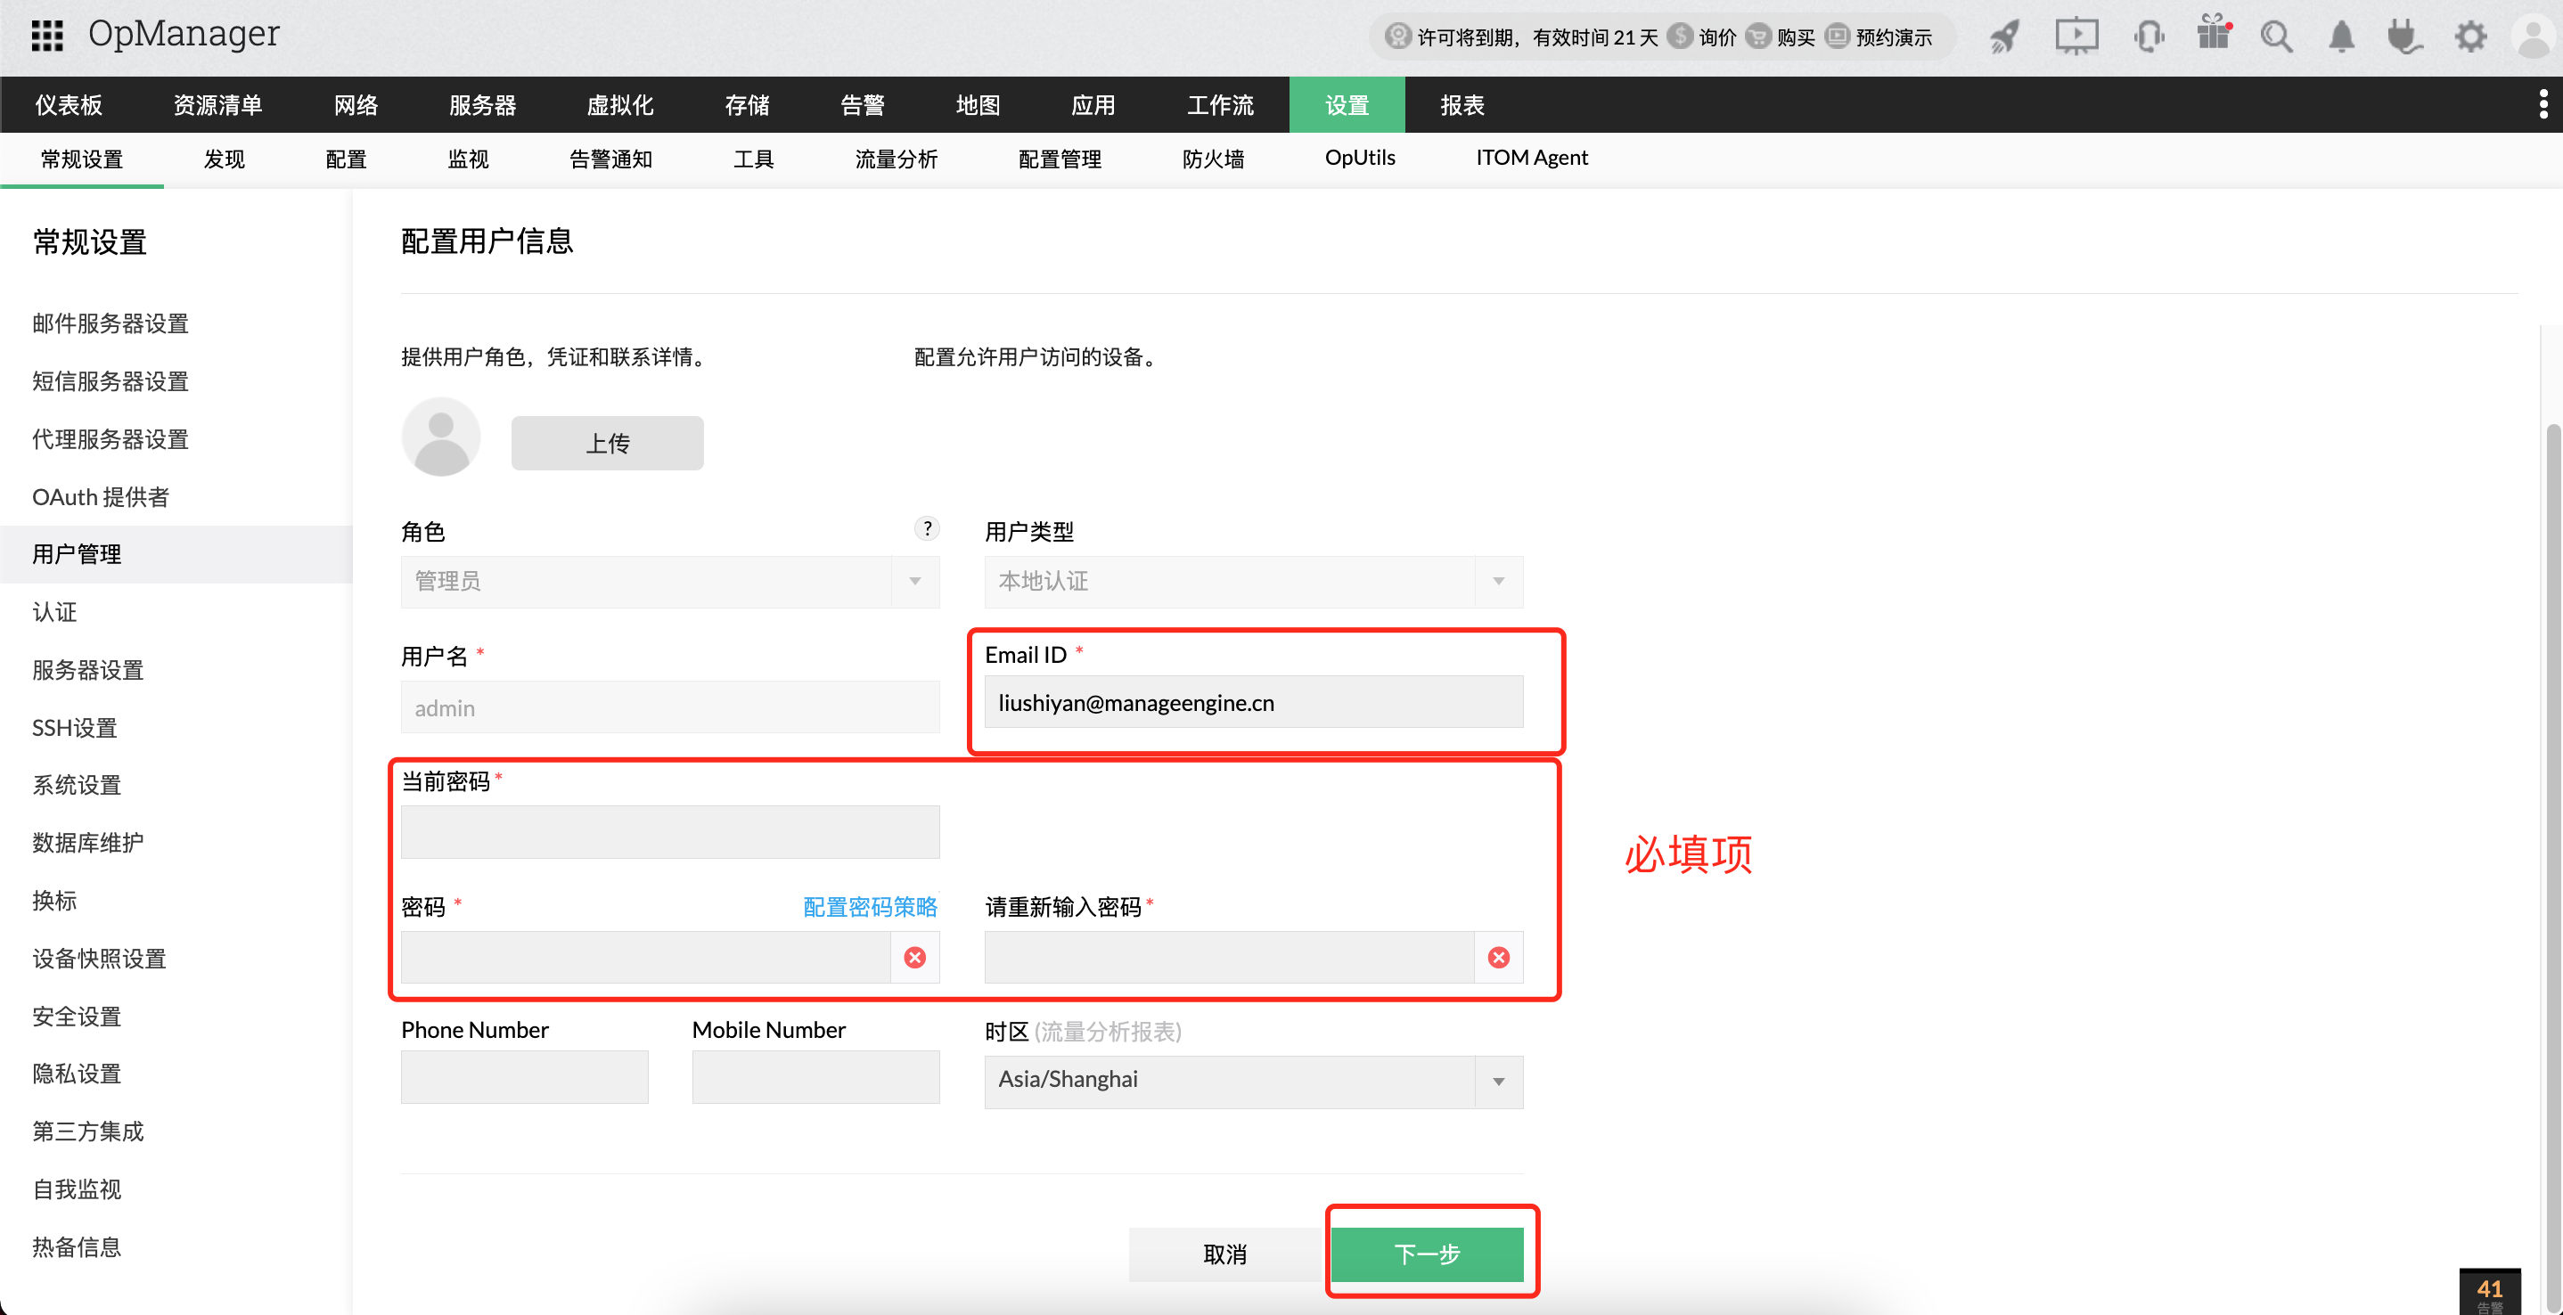
Task: Click the search magnifier icon
Action: [2276, 37]
